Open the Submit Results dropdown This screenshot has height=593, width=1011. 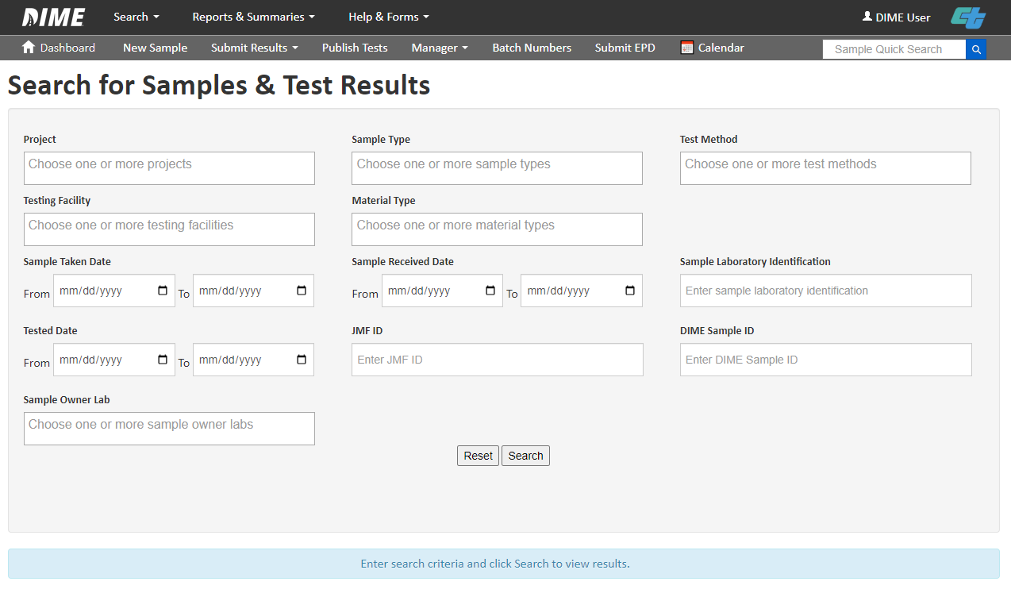coord(254,48)
